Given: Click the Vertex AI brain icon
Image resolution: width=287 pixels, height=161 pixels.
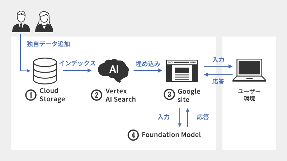Looking at the screenshot, I should tap(113, 70).
